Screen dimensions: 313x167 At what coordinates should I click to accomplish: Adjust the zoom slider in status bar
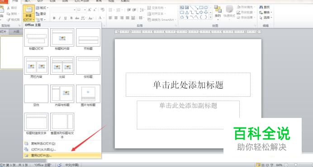[296, 165]
